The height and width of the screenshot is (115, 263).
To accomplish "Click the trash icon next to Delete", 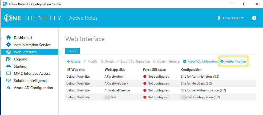I will [102, 61].
